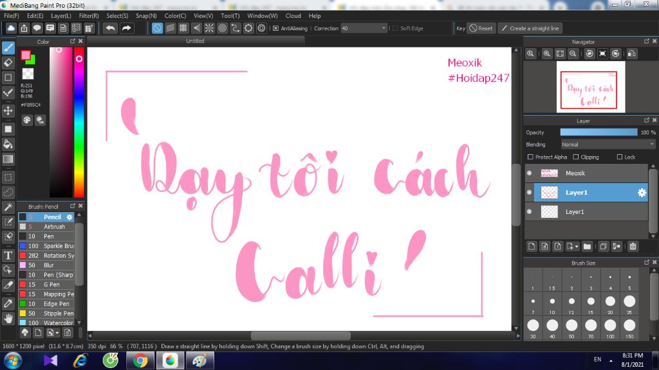Screen dimensions: 659x370
Task: Hide the Meoxik layer
Action: pos(530,173)
